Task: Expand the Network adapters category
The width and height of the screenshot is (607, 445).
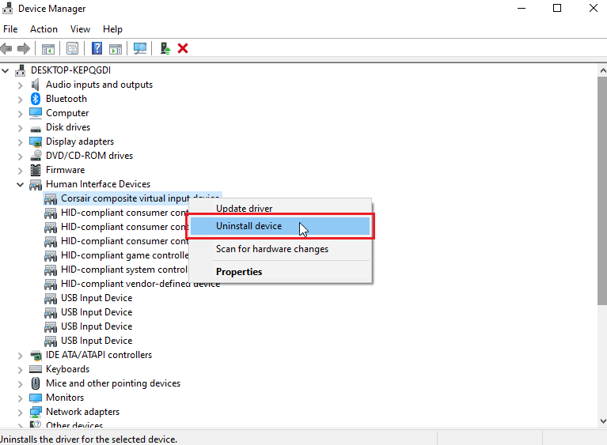Action: click(x=20, y=413)
